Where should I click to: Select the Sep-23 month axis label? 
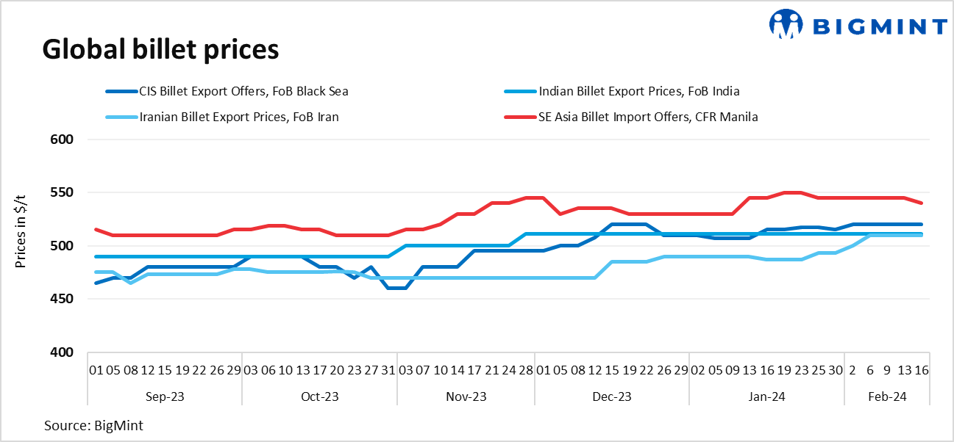[165, 396]
